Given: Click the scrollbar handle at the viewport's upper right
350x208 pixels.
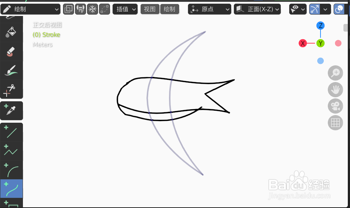Looking at the screenshot, I should tap(346, 28).
